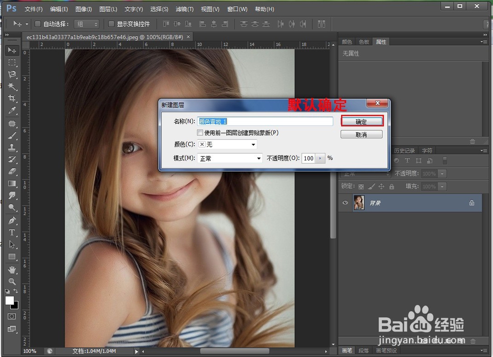The height and width of the screenshot is (357, 493).
Task: Select the Crop tool
Action: [12, 98]
